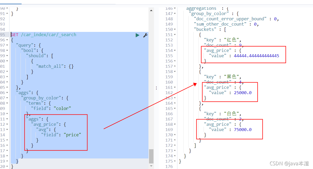
Task: Click the "match_all": {} line
Action: coord(55,66)
